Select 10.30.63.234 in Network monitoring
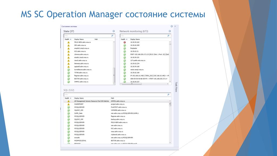The width and height of the screenshot is (277, 156). coord(135,63)
